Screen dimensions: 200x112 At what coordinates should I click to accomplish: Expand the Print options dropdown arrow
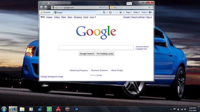(124, 12)
